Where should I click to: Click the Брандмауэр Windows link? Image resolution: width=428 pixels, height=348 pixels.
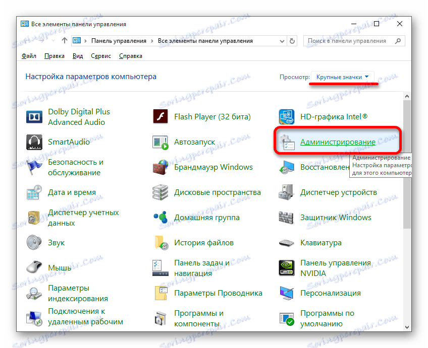[213, 167]
